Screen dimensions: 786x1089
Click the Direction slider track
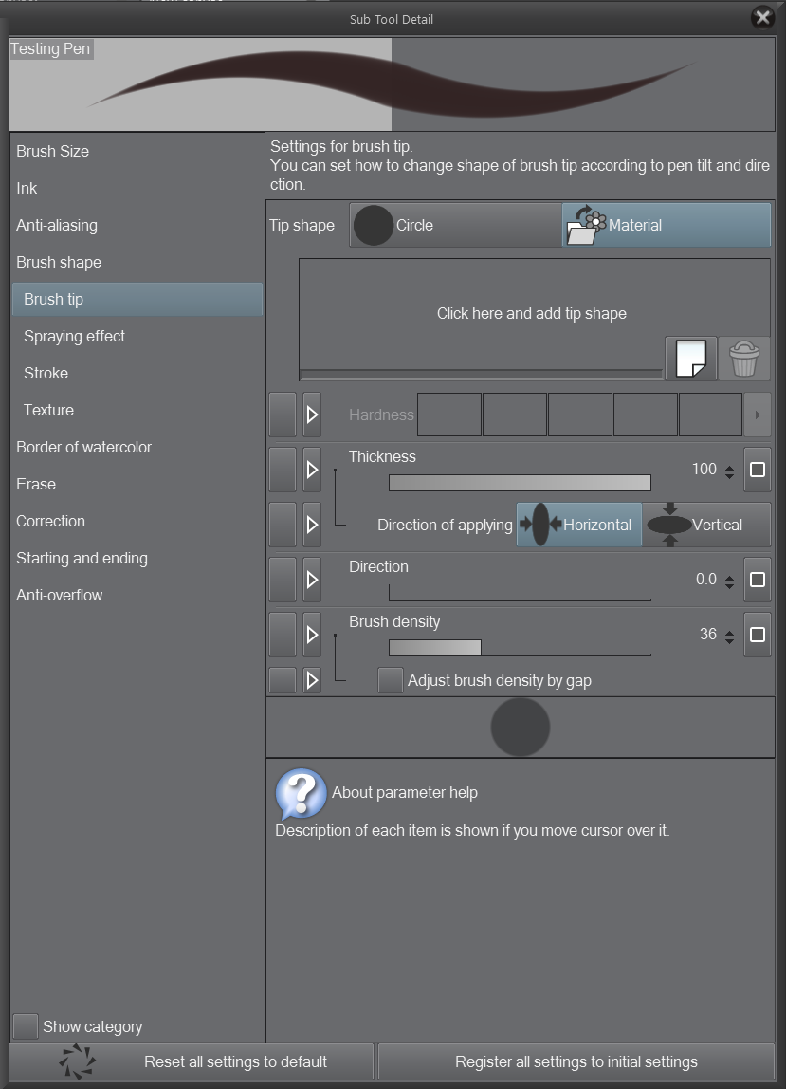[520, 593]
